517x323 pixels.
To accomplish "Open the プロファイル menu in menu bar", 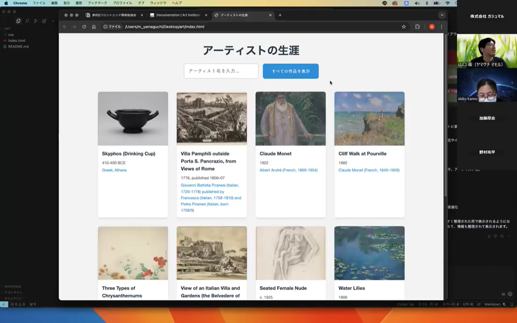I will click(x=123, y=3).
